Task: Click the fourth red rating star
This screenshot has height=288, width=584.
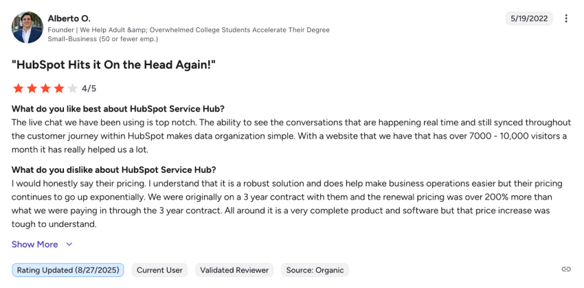Action: pos(59,88)
